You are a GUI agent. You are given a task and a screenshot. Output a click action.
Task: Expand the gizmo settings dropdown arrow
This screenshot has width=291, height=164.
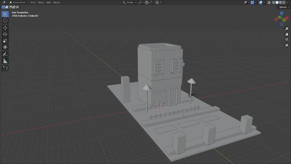(256, 2)
